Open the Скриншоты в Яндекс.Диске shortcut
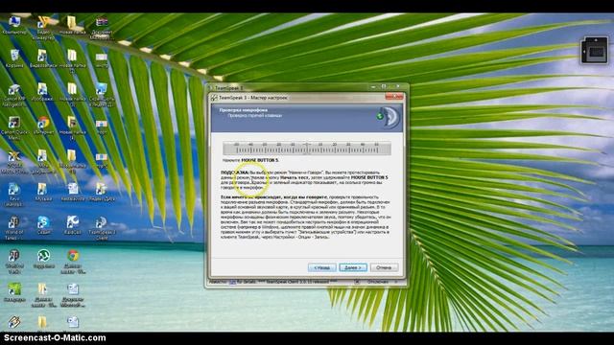 tap(102, 95)
